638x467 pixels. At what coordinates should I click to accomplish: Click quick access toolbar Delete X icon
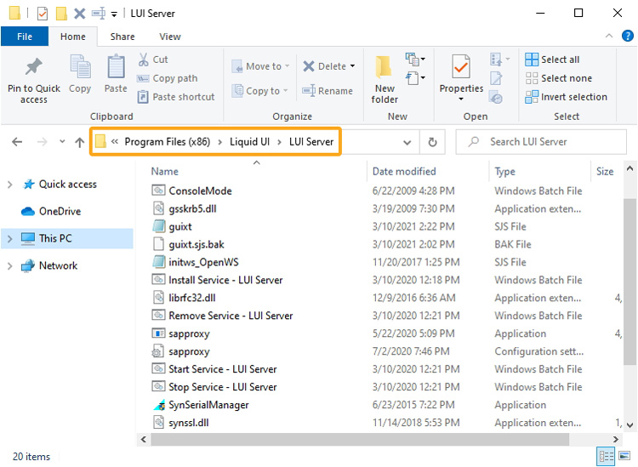pos(79,14)
